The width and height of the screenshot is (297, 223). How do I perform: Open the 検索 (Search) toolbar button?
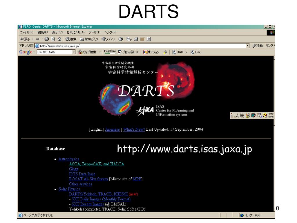[71, 39]
